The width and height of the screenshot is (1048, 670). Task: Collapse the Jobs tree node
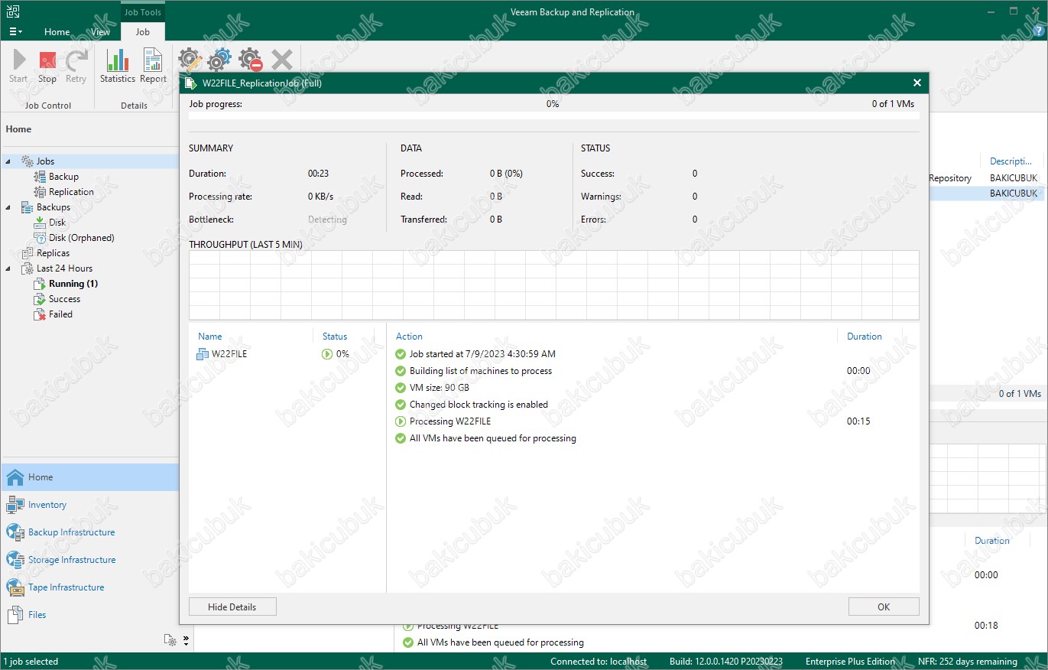[8, 161]
